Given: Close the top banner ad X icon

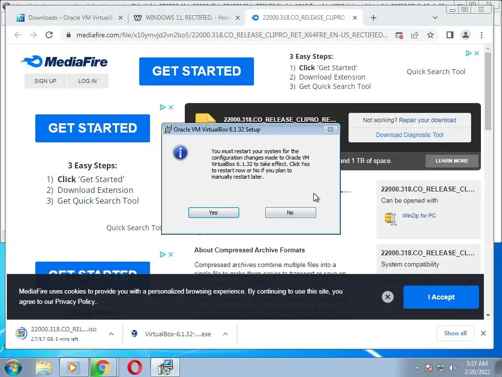Looking at the screenshot, I should click(477, 53).
